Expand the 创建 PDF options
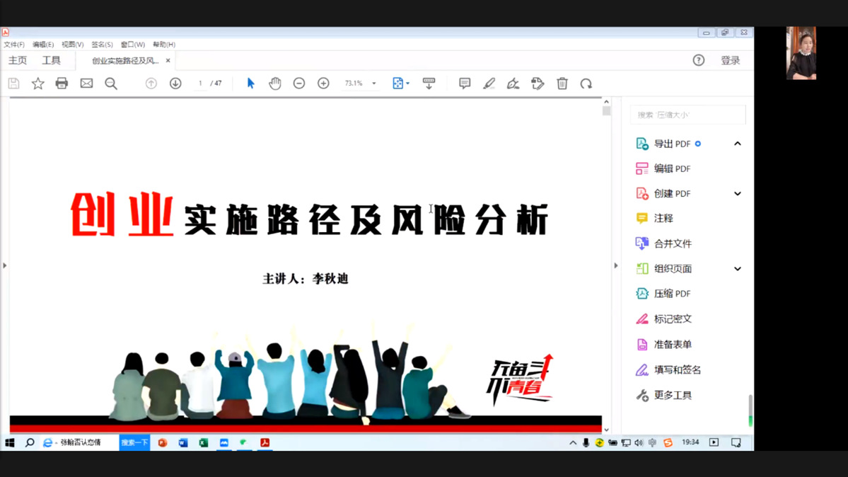Image resolution: width=848 pixels, height=477 pixels. coord(737,194)
